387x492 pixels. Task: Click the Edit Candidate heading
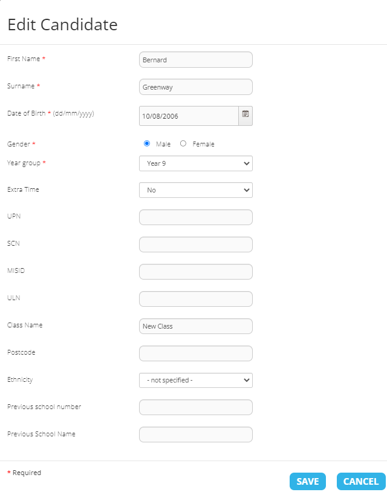(x=62, y=25)
